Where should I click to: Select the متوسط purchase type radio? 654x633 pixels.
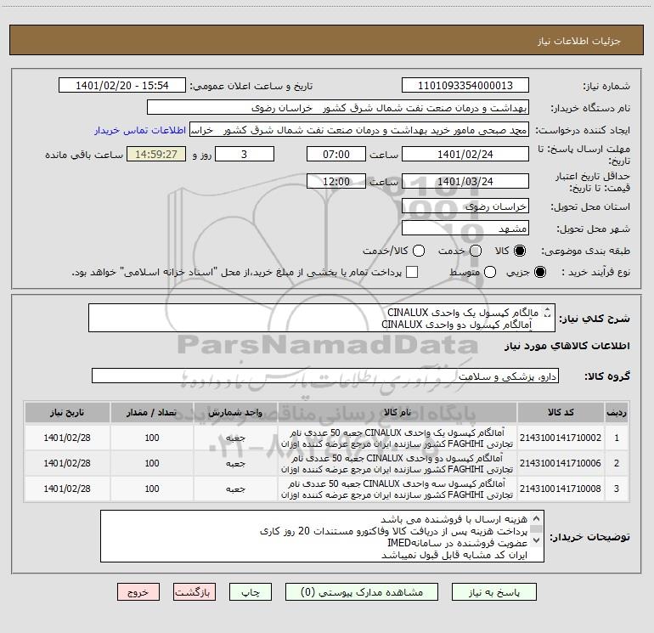490,272
